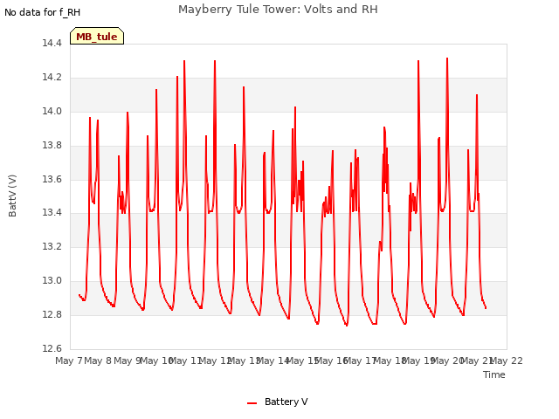Click the red Battery V legend swatch
Viewport: 559px width, 419px height.
pyautogui.click(x=252, y=403)
